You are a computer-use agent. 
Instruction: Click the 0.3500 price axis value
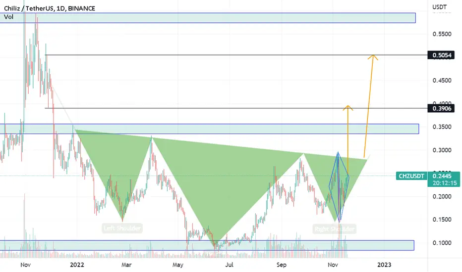click(x=442, y=127)
